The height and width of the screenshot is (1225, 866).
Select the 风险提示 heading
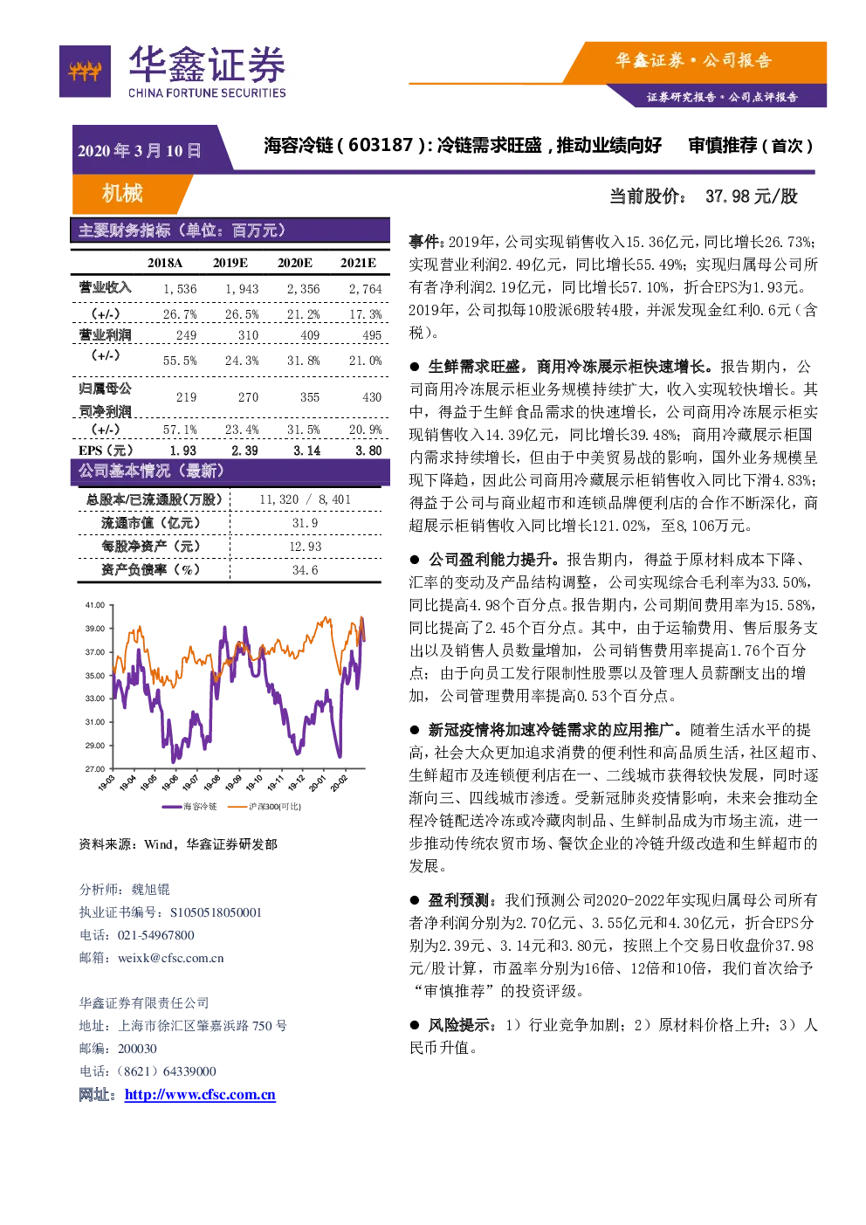tap(462, 1025)
